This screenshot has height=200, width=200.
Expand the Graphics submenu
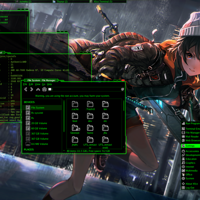click(190, 163)
